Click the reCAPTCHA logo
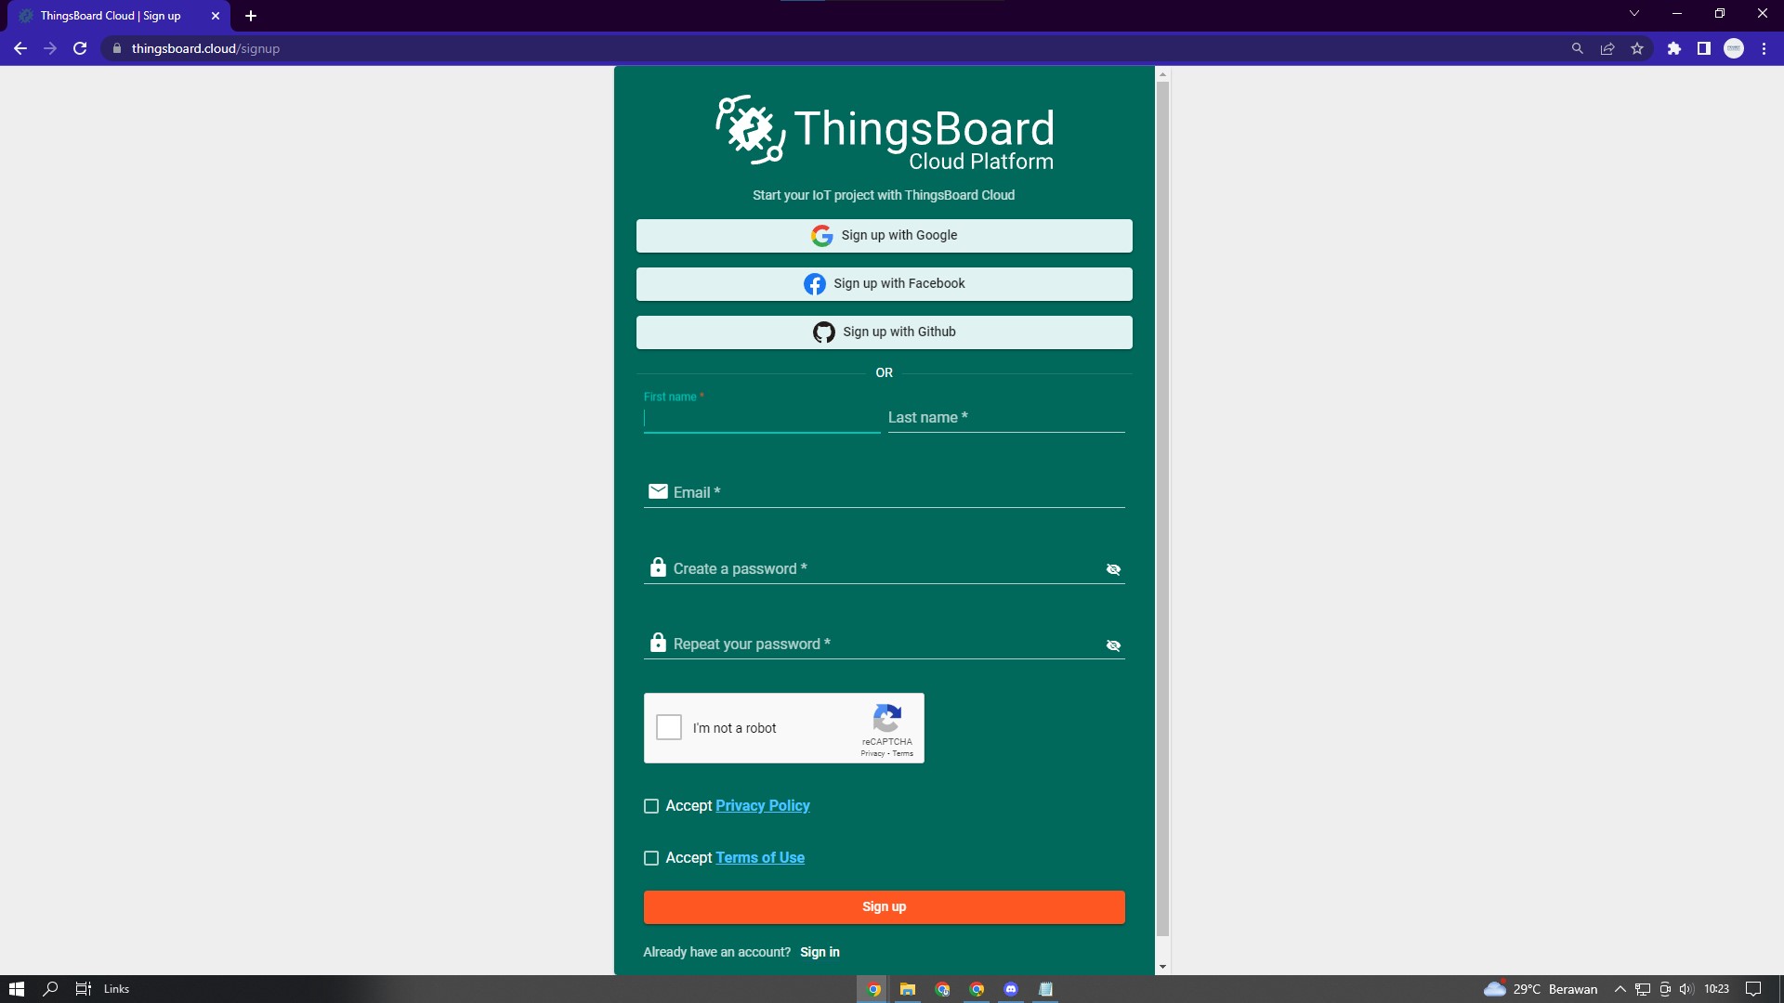The image size is (1784, 1003). pos(887,718)
